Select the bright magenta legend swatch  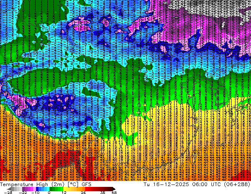(x=32, y=189)
